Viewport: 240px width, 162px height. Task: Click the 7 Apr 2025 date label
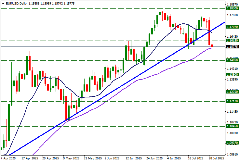[x=8, y=158]
